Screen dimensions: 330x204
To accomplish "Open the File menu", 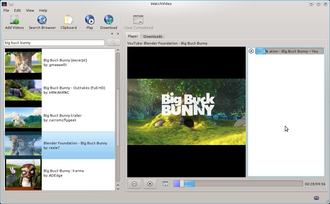I will click(6, 10).
